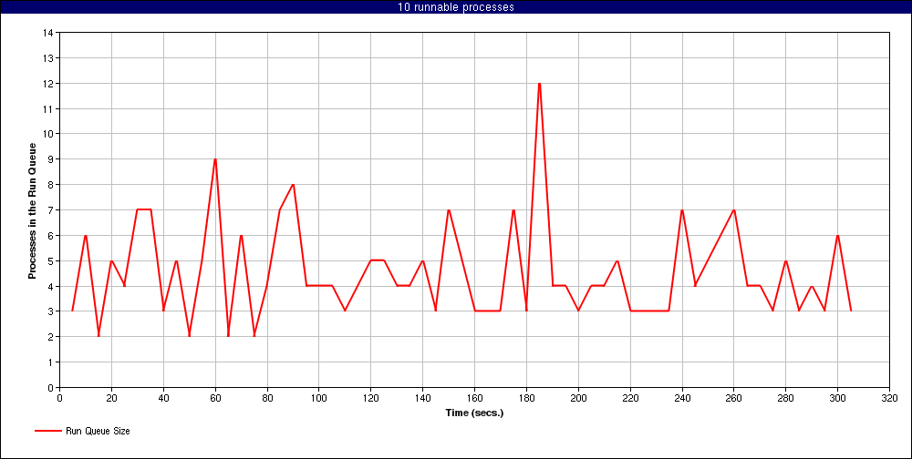
Task: Click the x-axis tick label 80
Action: click(x=267, y=398)
